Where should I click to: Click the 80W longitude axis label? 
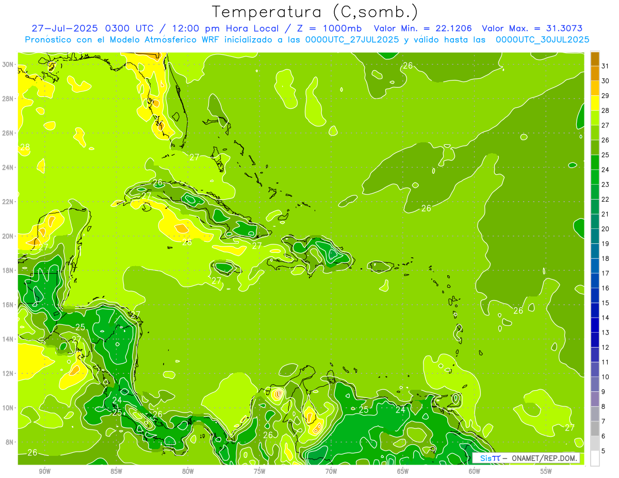[188, 471]
